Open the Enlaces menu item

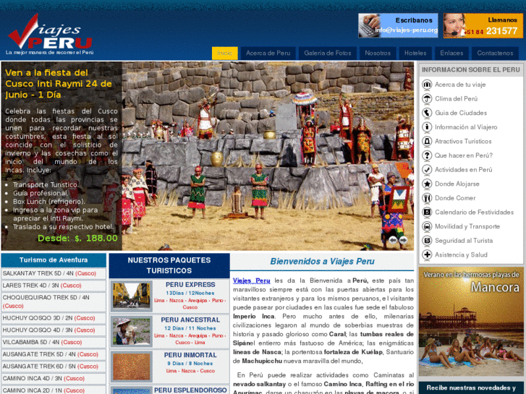tap(451, 53)
